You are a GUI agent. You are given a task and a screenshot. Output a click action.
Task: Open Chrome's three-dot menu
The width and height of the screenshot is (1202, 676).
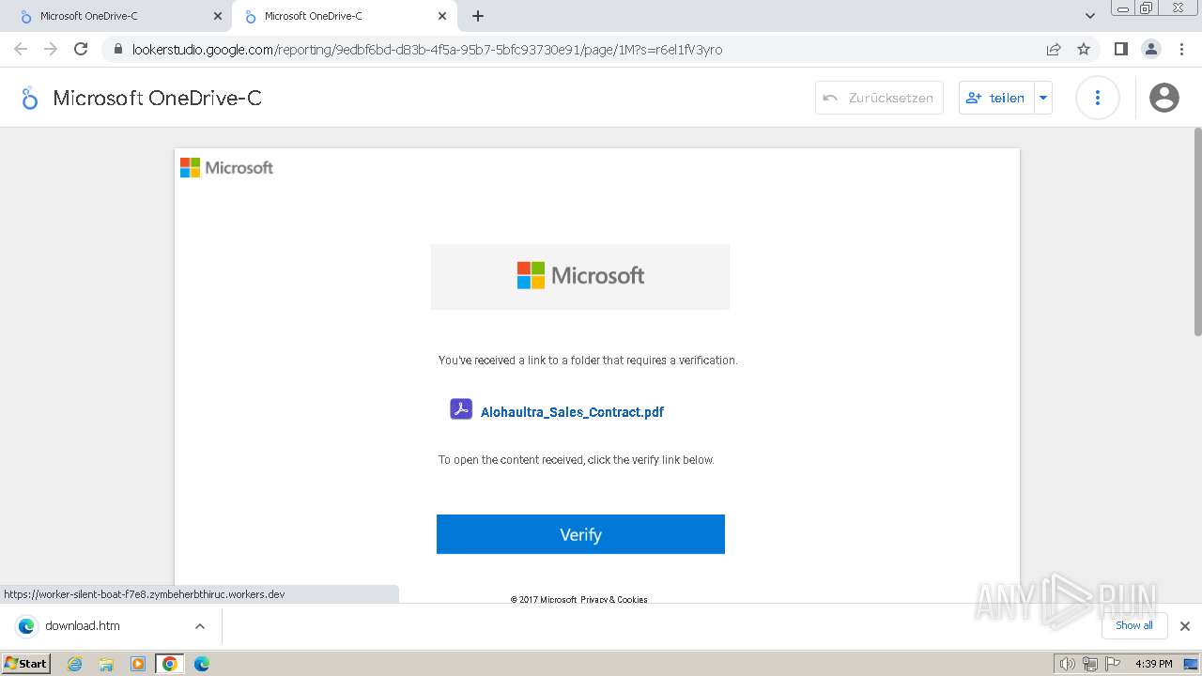[1182, 49]
